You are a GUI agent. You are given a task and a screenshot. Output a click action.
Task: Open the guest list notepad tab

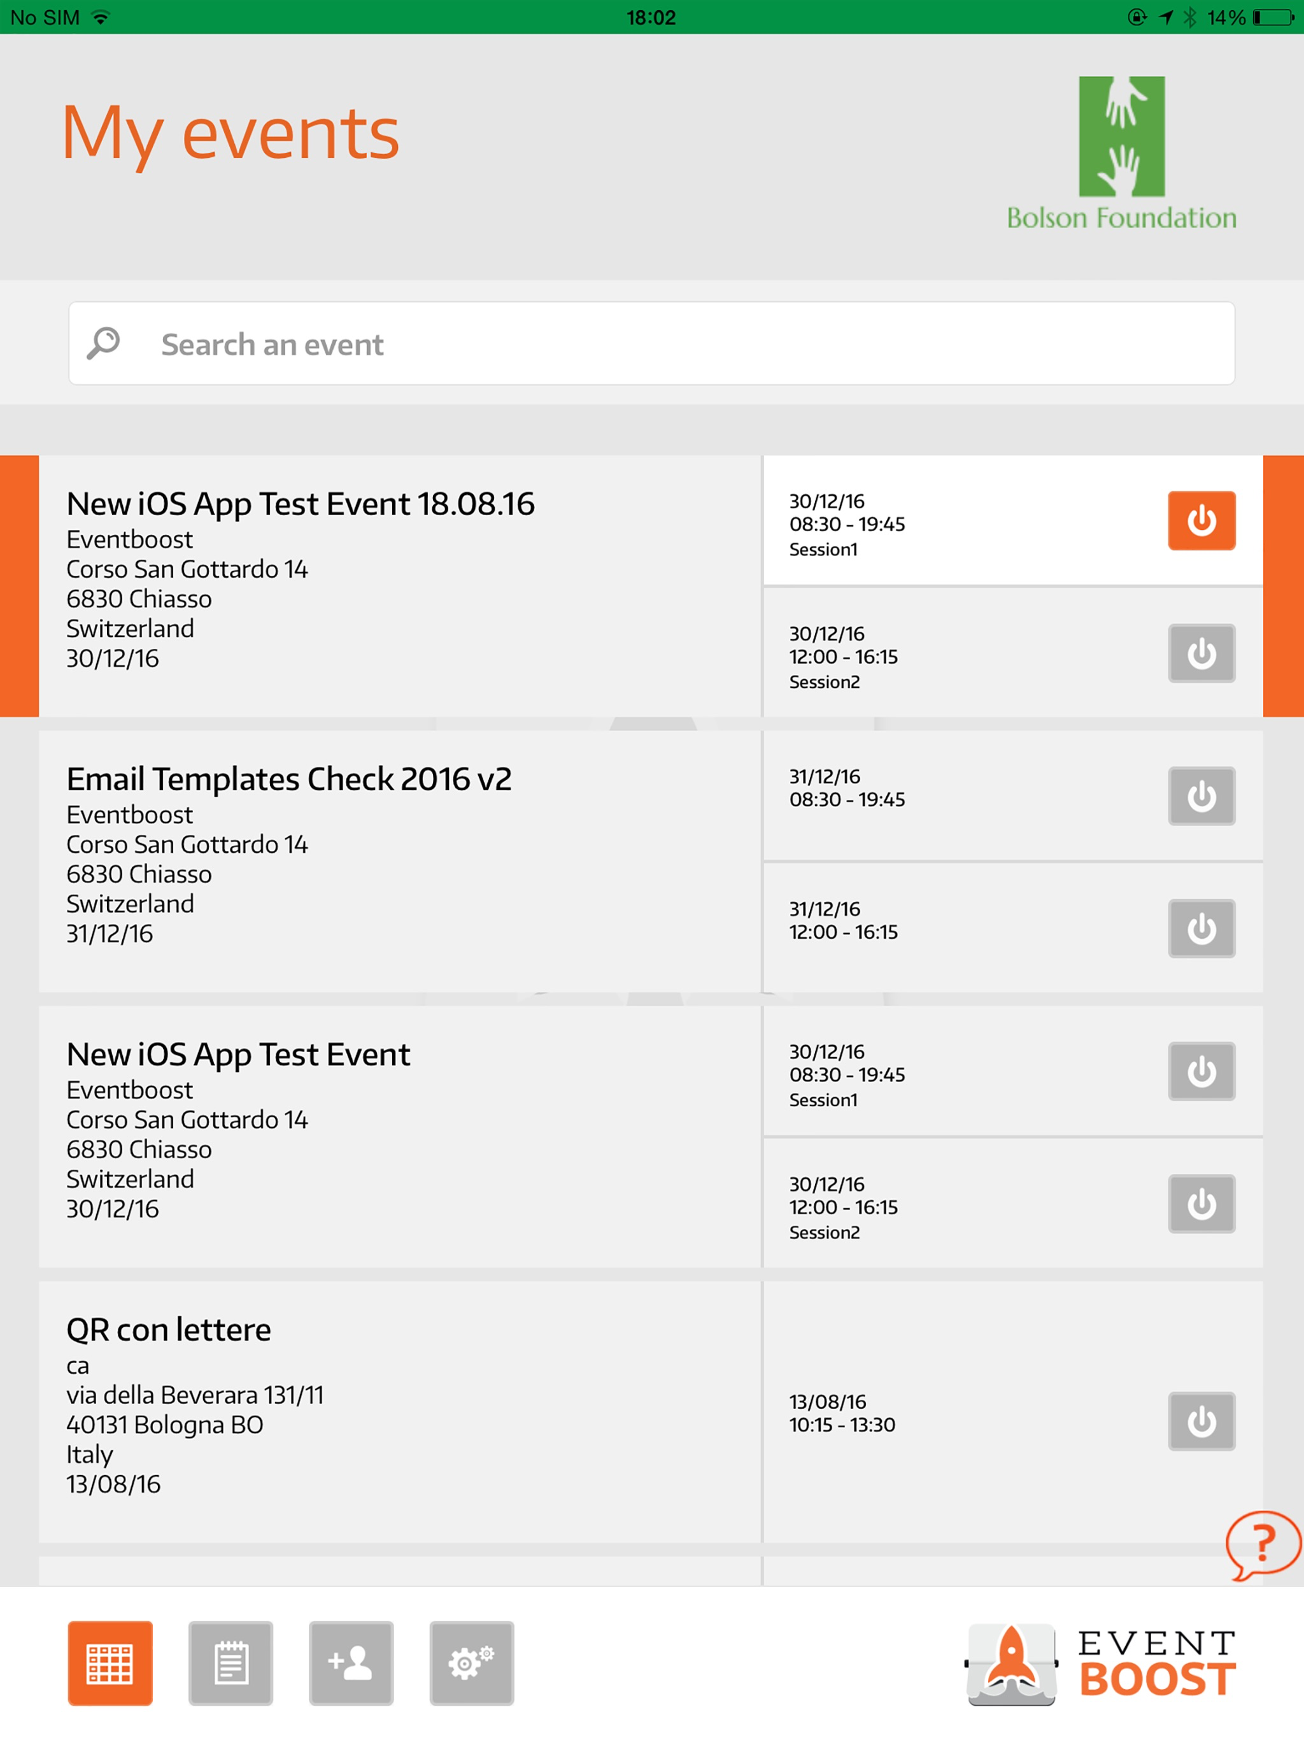pos(230,1663)
